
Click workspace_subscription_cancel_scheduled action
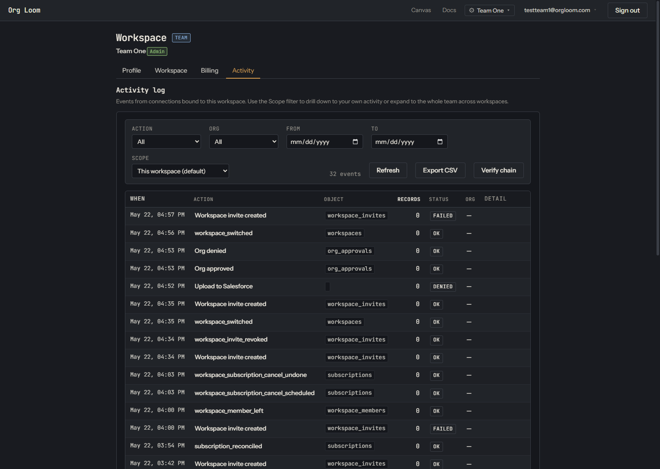[x=255, y=393]
